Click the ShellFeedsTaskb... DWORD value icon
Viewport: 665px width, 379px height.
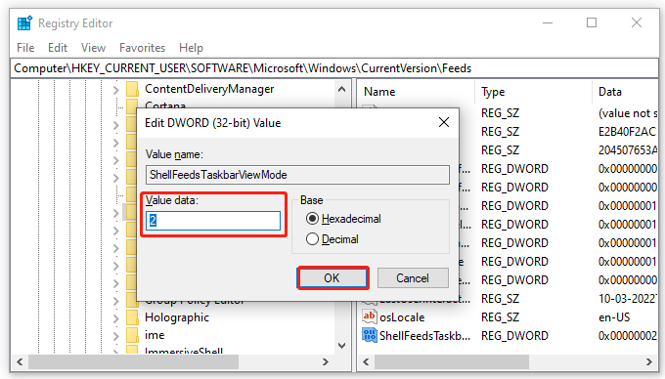370,335
